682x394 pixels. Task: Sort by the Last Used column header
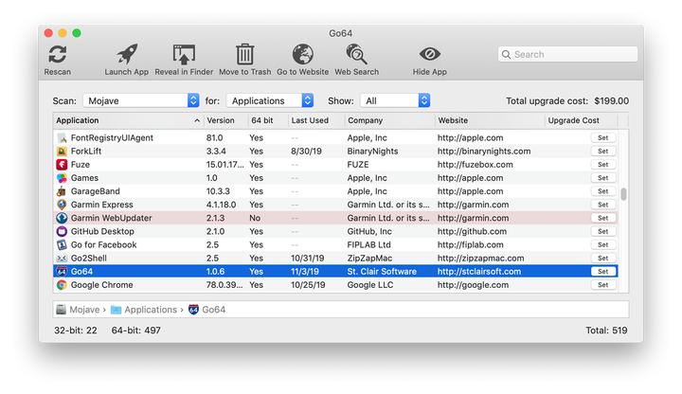click(x=315, y=120)
